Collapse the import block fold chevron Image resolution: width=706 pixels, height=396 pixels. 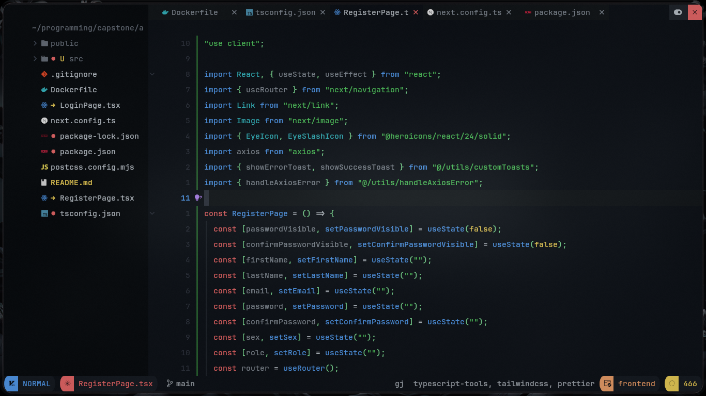tap(152, 74)
